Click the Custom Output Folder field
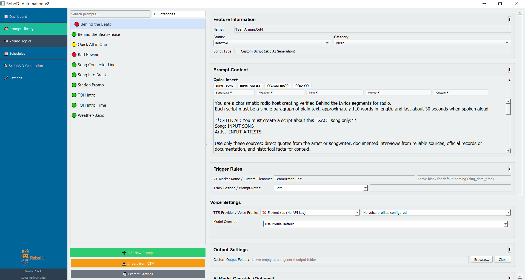The width and height of the screenshot is (525, 280). [360, 259]
